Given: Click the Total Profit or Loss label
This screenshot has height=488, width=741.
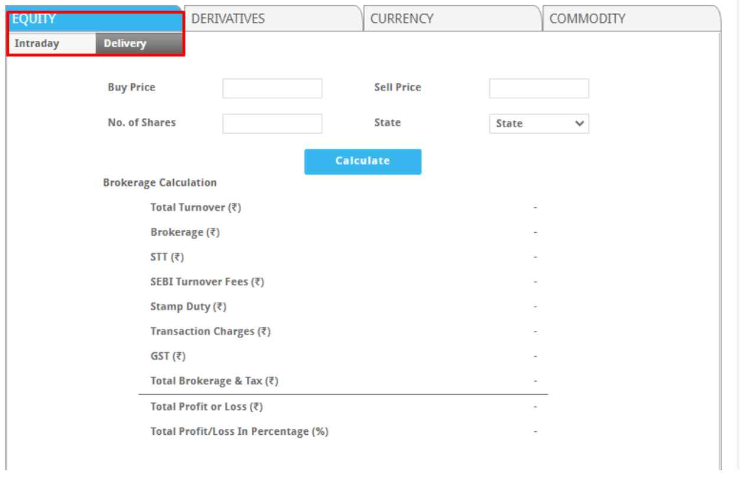Looking at the screenshot, I should pyautogui.click(x=207, y=406).
